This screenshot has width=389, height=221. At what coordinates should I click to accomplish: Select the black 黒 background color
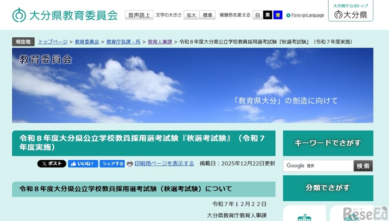(267, 15)
